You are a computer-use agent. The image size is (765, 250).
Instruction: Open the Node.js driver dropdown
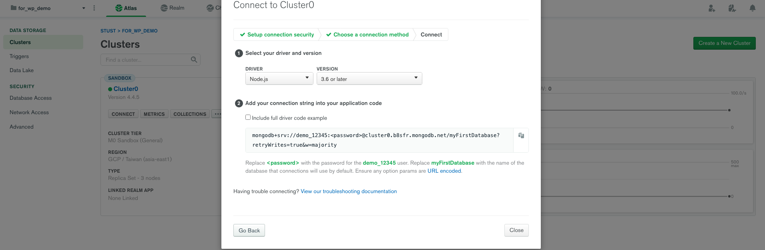(x=279, y=79)
